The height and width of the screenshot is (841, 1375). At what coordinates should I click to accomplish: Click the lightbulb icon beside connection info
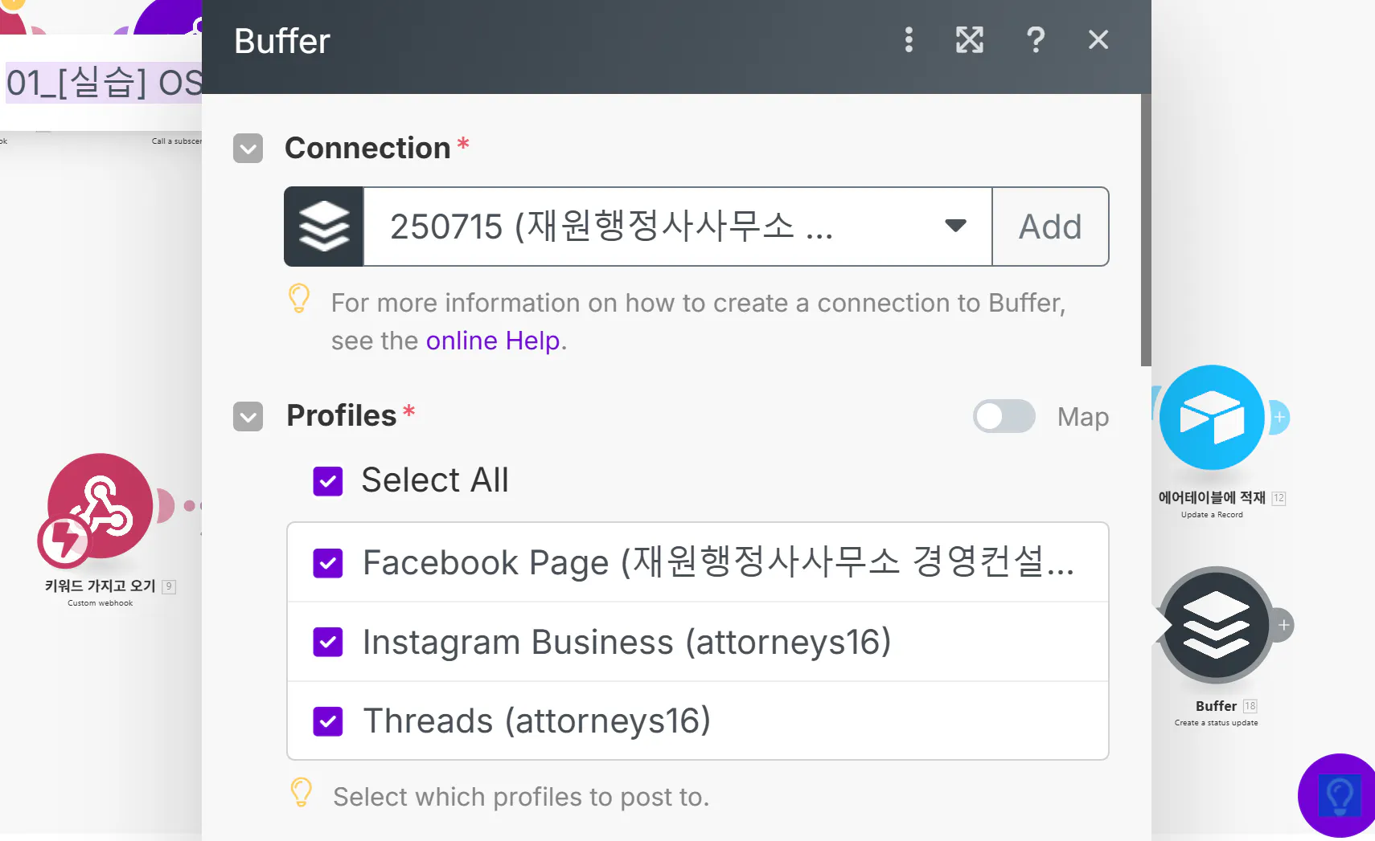pyautogui.click(x=299, y=298)
